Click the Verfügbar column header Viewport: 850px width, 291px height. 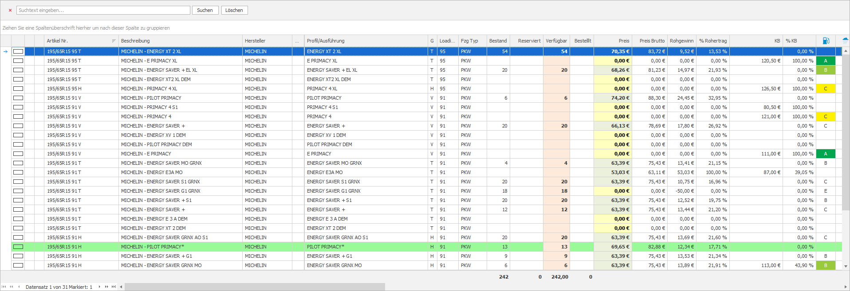556,41
